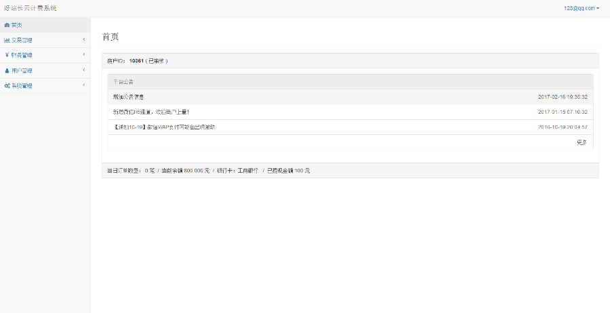Open the 财务管理 menu label
This screenshot has width=610, height=313.
pyautogui.click(x=22, y=56)
